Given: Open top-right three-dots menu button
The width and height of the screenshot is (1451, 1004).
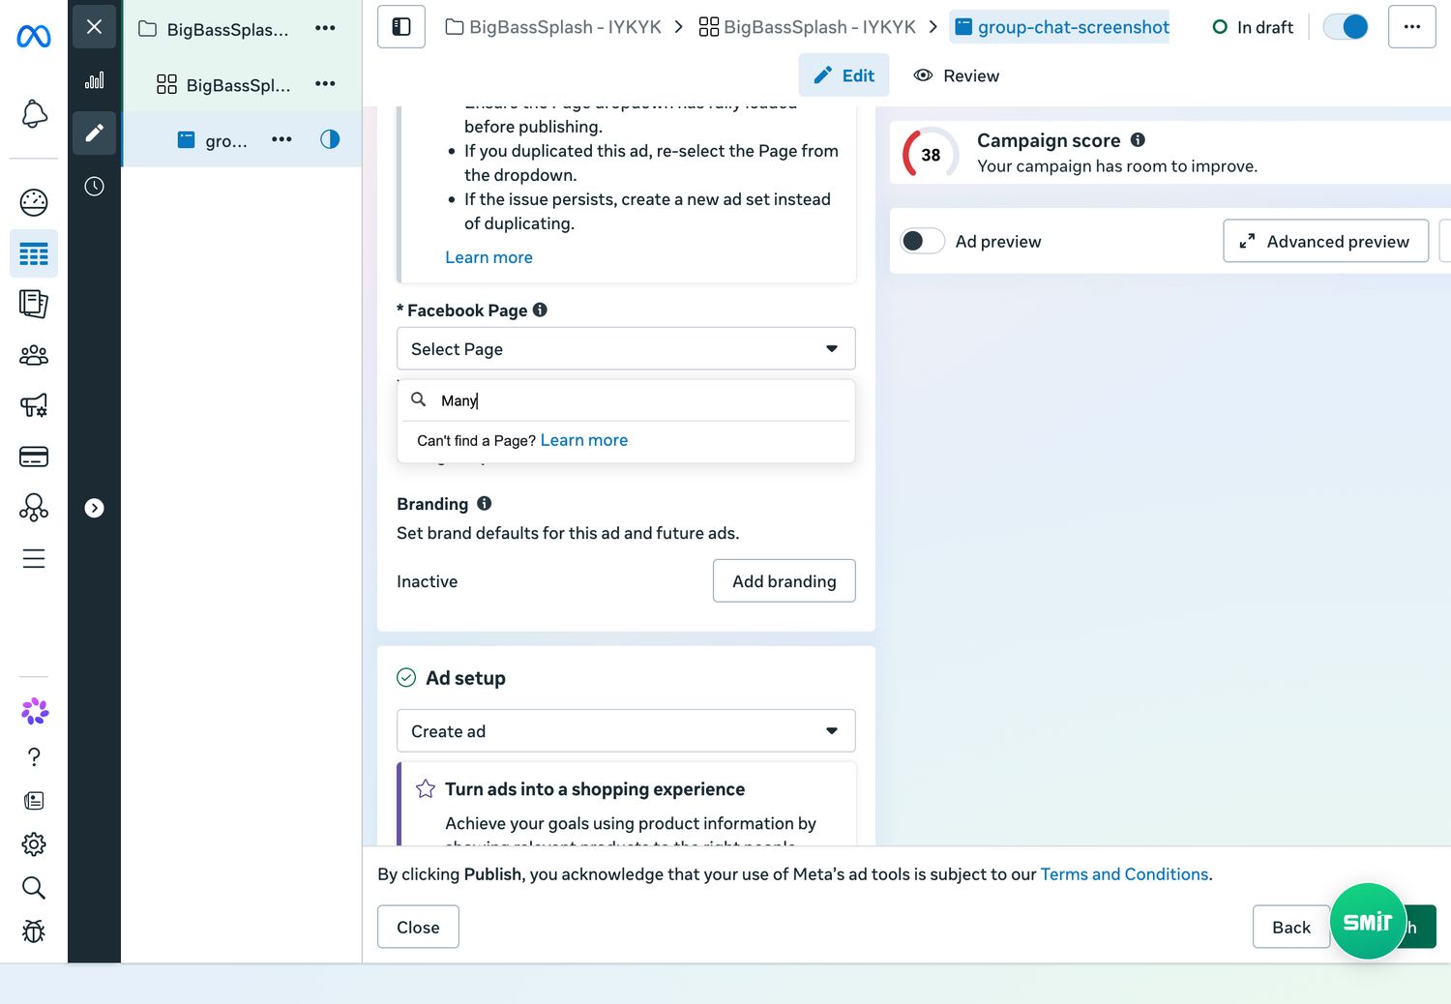Looking at the screenshot, I should click(x=1412, y=27).
